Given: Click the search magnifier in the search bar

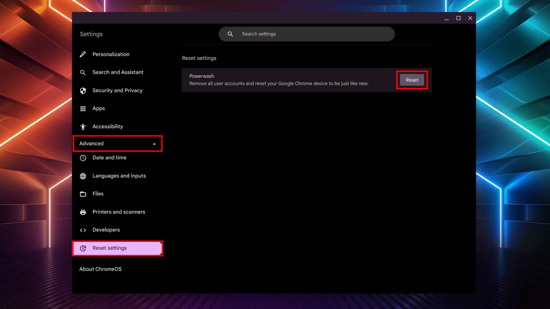Looking at the screenshot, I should click(x=230, y=34).
